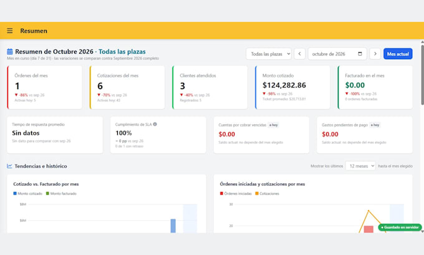Click the octubre de 2026 month field
This screenshot has width=424, height=255.
[x=337, y=54]
